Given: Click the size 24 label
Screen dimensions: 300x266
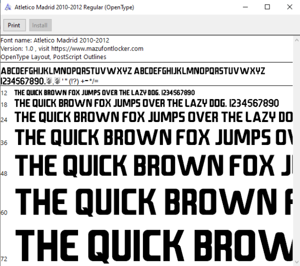Looking at the screenshot, I should click(4, 120).
